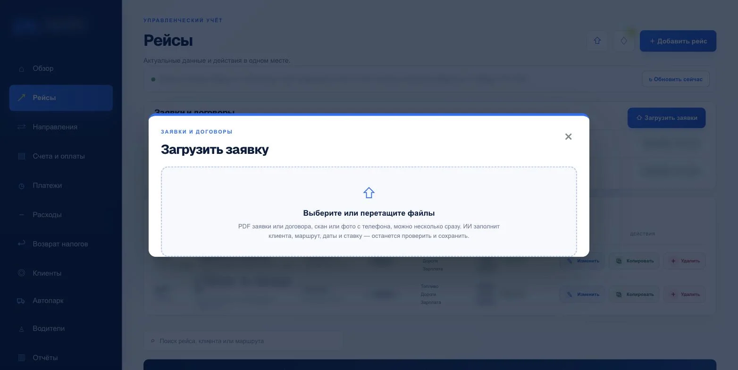The width and height of the screenshot is (738, 370).
Task: Click the Отчёты icon in the sidebar
Action: coord(21,358)
